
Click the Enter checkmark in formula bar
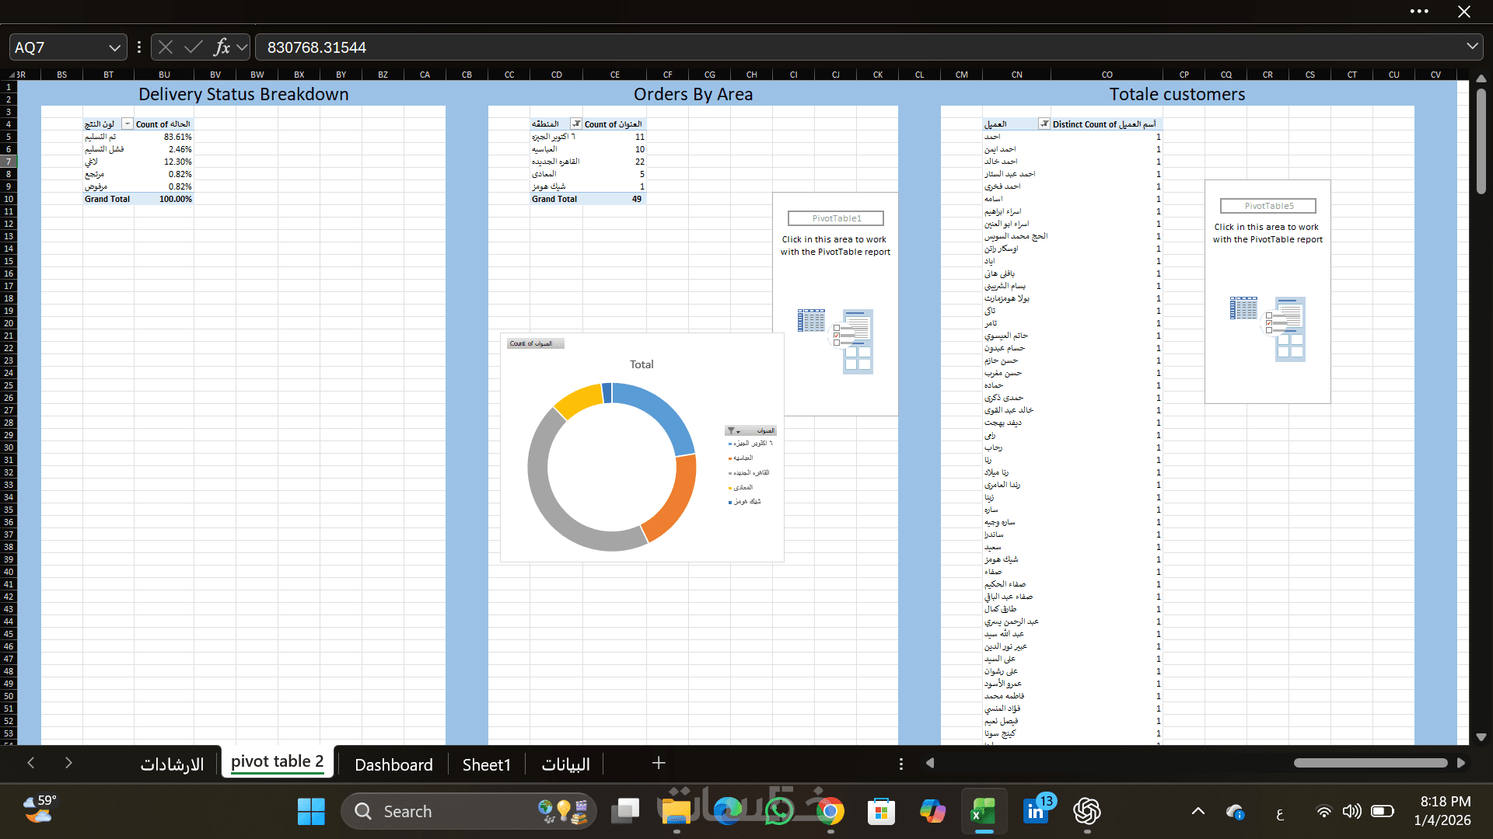point(194,47)
